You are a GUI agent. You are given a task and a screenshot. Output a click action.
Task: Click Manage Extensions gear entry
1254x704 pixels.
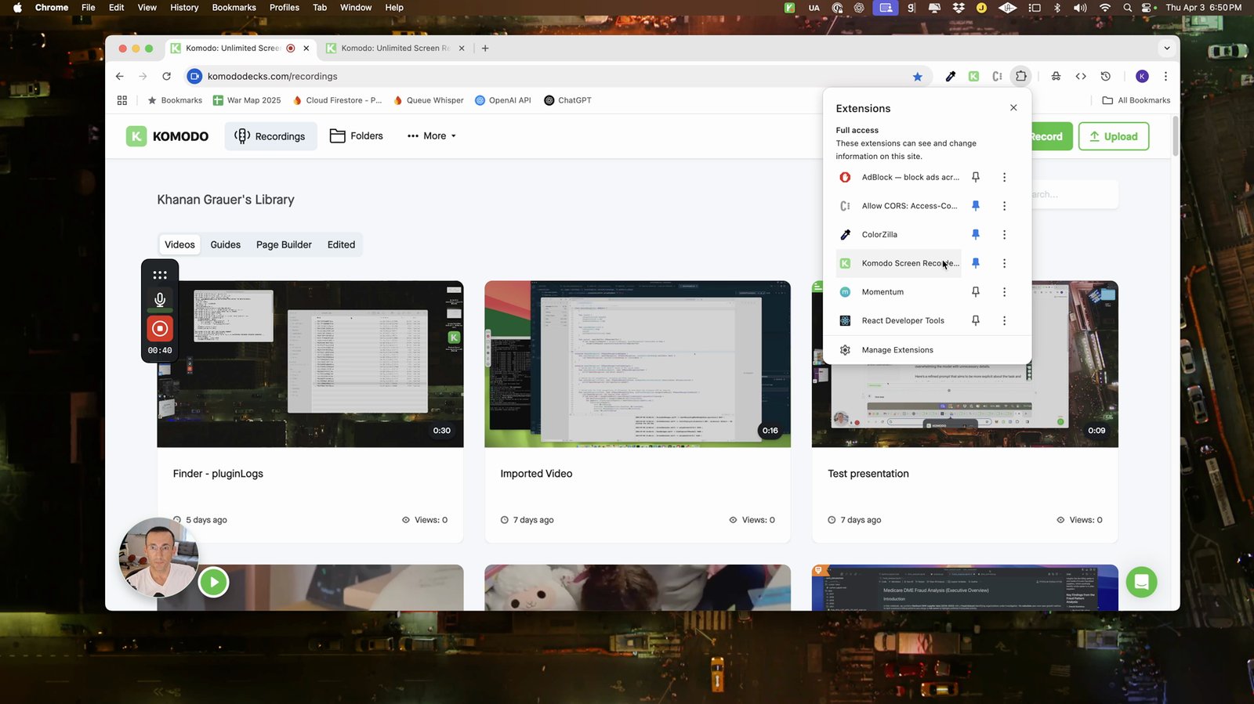[927, 350]
